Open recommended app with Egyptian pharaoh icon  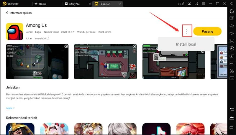(x=20, y=129)
